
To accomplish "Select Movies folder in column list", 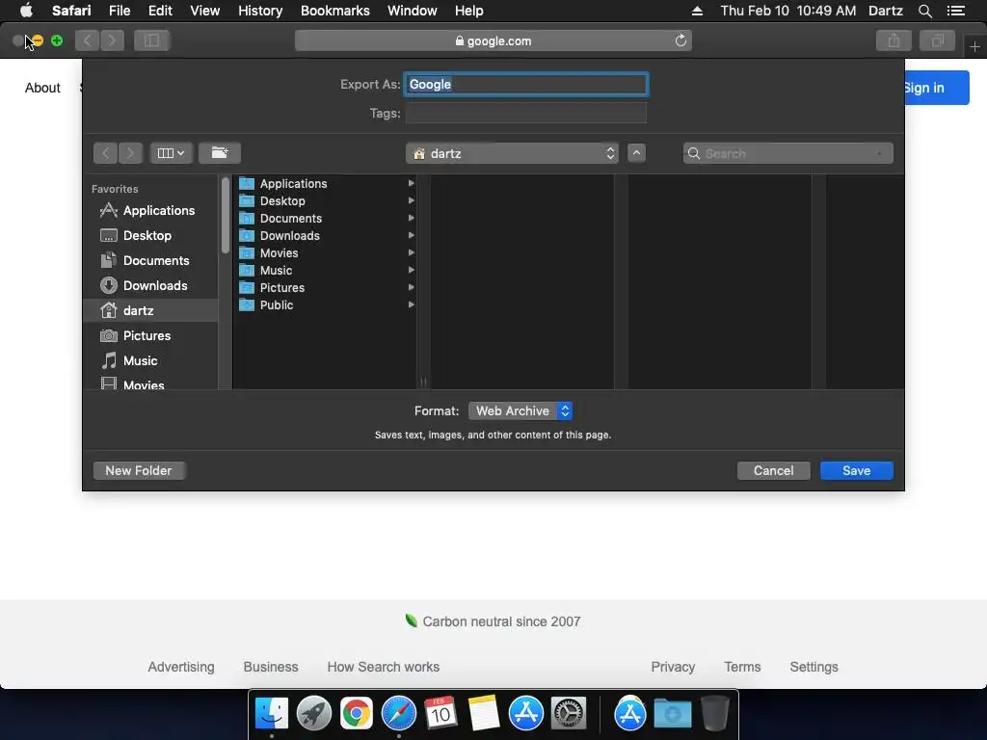I will [326, 253].
